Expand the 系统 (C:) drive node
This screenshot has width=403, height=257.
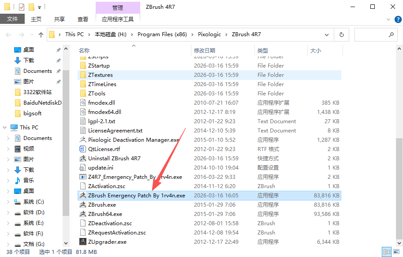[8, 202]
